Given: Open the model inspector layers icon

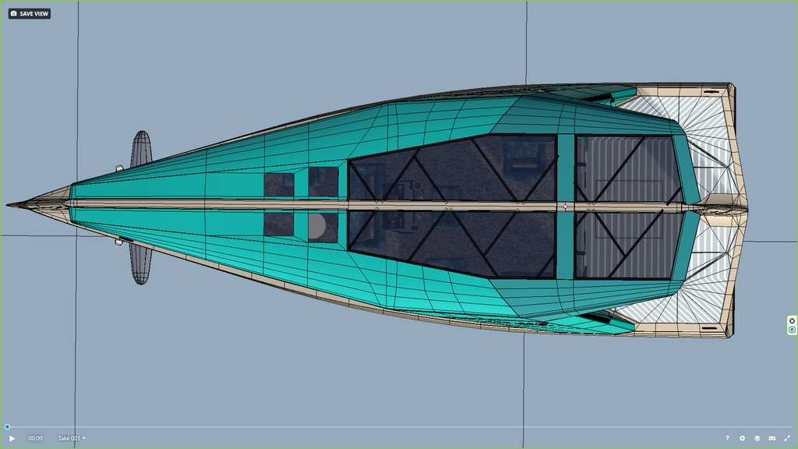Looking at the screenshot, I should [x=756, y=438].
